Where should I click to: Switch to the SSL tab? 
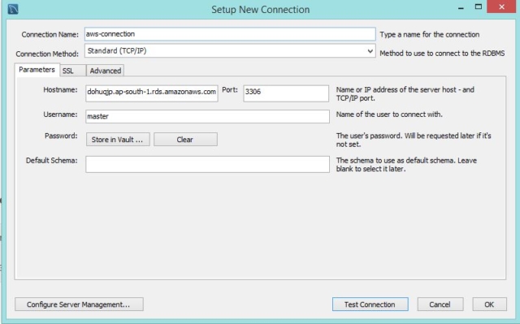pyautogui.click(x=72, y=71)
